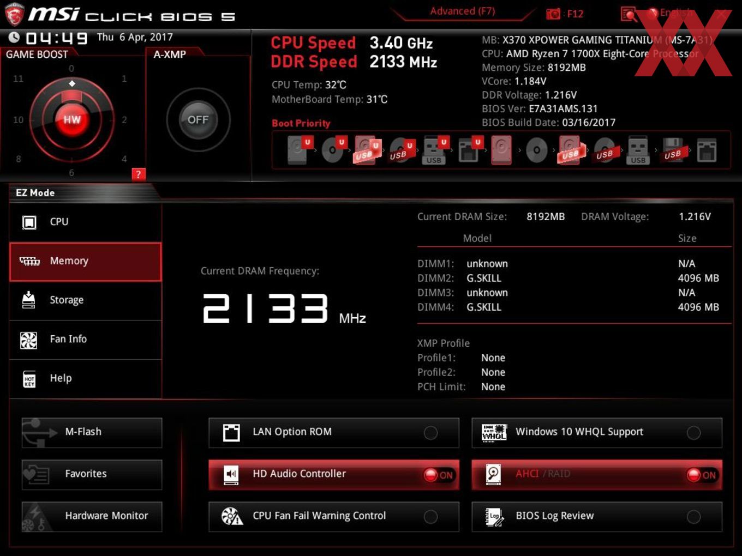Select the legacy USB key boot icon

pos(638,150)
